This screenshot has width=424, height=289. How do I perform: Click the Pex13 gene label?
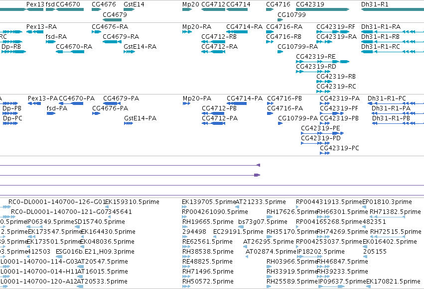35,4
